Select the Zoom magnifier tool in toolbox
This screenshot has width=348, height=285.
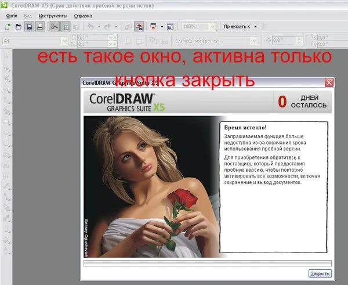tap(6, 89)
